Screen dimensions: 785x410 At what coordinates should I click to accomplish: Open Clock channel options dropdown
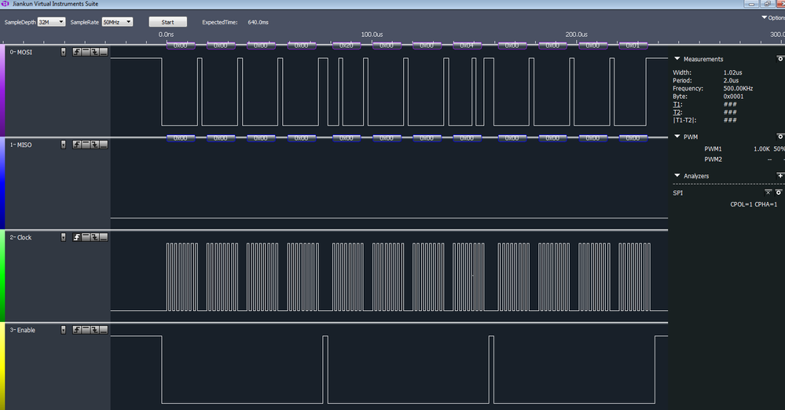[63, 237]
